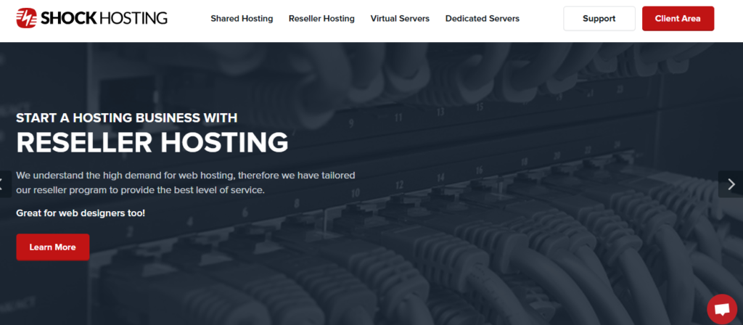The width and height of the screenshot is (743, 325).
Task: Click the Client Area button
Action: (x=678, y=18)
